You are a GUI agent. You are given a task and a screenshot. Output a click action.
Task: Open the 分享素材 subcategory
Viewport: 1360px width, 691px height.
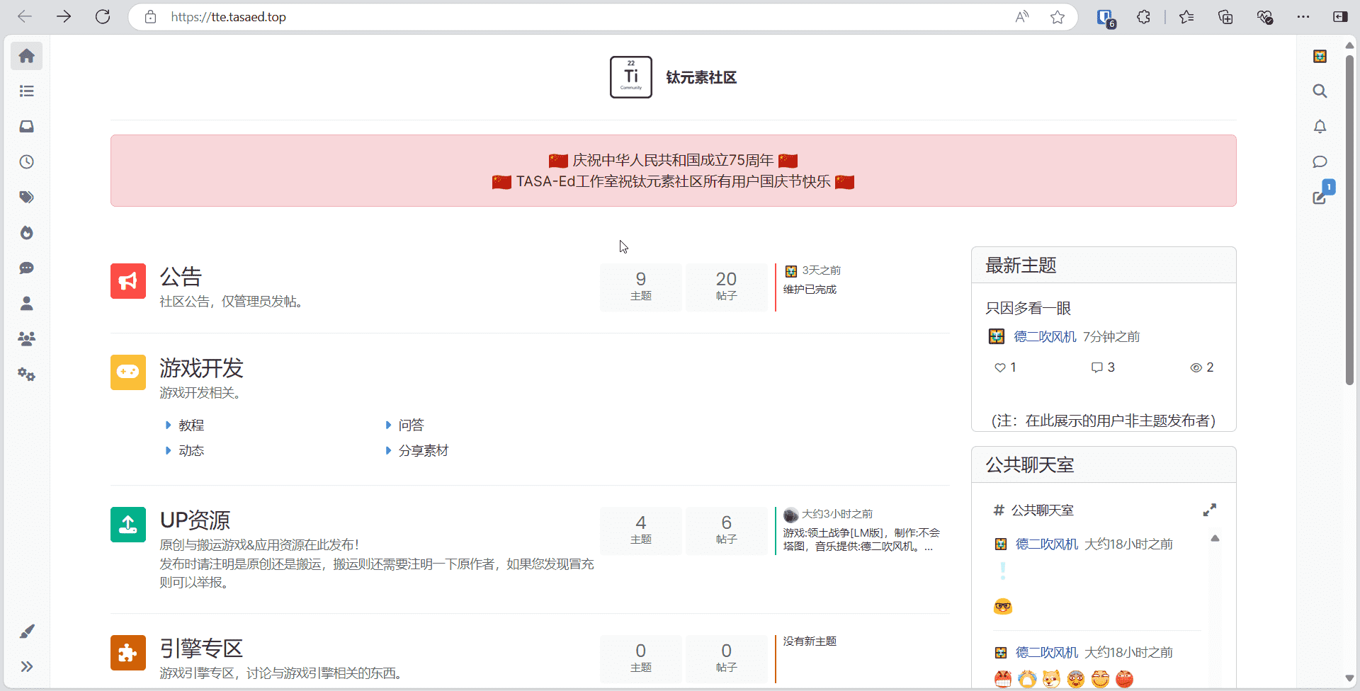tap(423, 451)
